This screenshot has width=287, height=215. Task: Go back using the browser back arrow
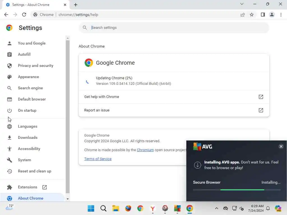(x=6, y=15)
